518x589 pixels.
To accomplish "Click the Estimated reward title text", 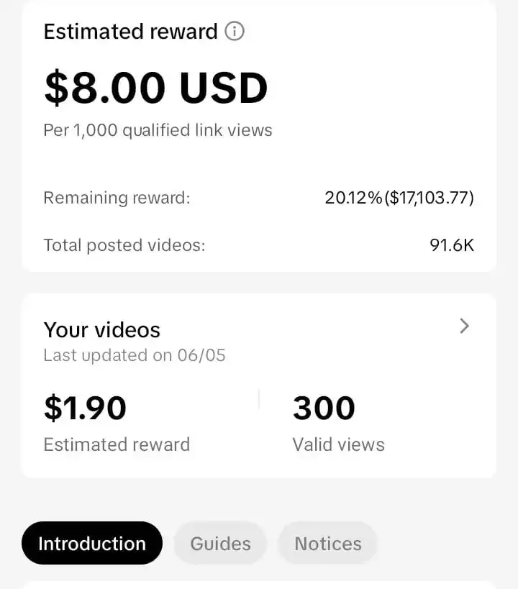I will pyautogui.click(x=131, y=31).
